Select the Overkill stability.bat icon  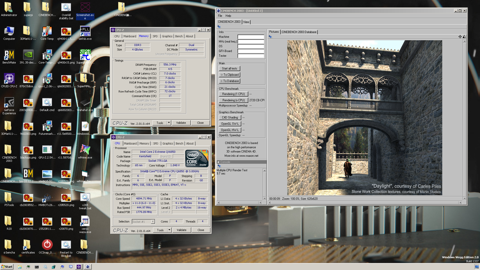pos(66,11)
